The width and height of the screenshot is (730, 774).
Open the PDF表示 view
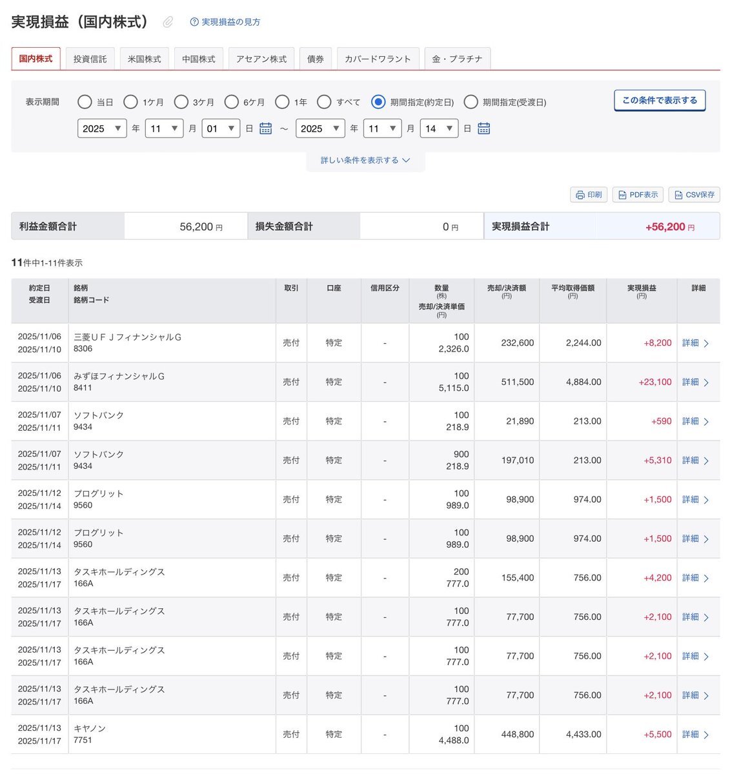pyautogui.click(x=638, y=195)
